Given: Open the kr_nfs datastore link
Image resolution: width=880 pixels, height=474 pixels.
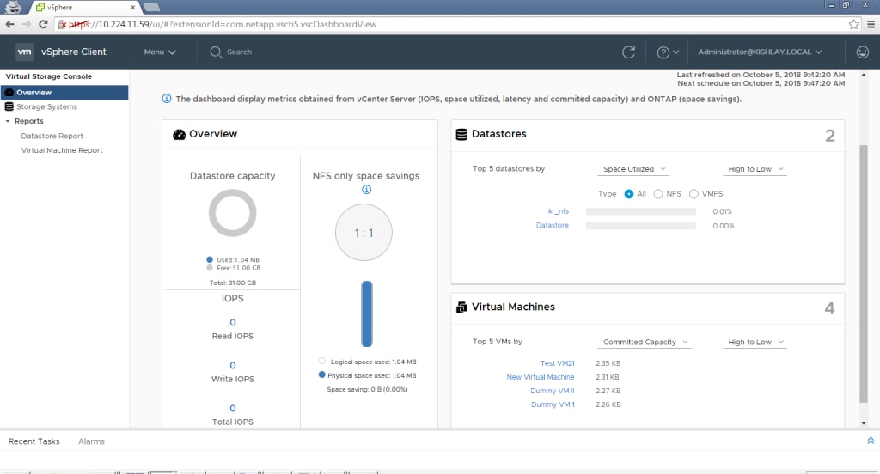Looking at the screenshot, I should click(x=558, y=211).
